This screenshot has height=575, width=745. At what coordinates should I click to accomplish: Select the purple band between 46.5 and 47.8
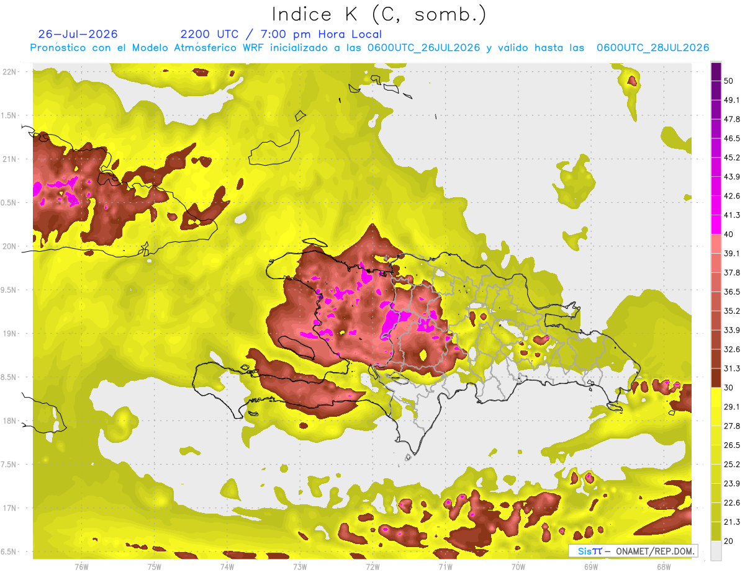(716, 128)
